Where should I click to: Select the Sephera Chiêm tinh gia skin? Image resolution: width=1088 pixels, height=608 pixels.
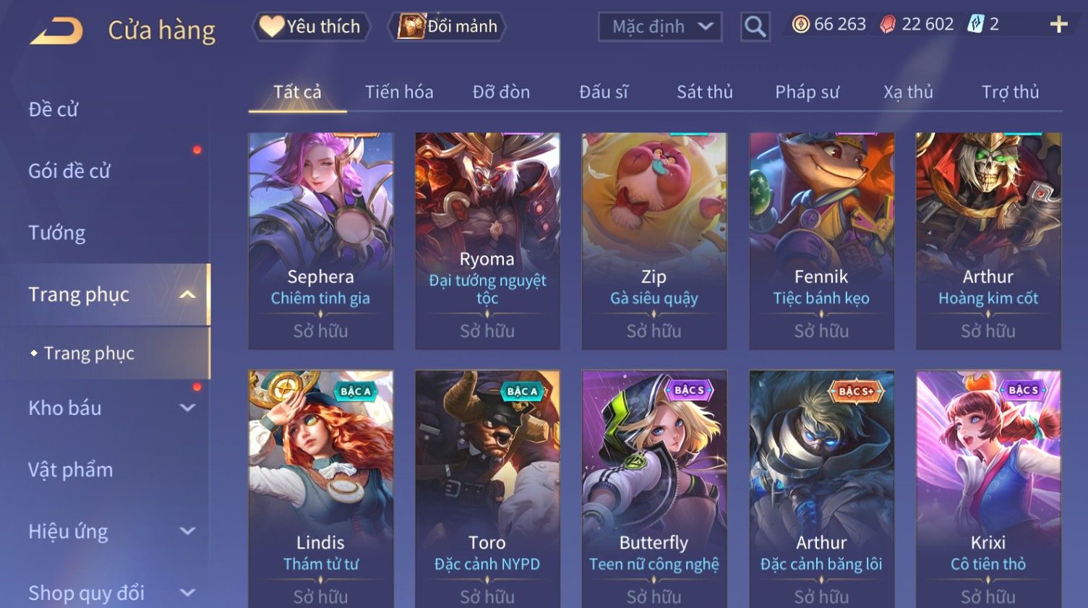321,241
